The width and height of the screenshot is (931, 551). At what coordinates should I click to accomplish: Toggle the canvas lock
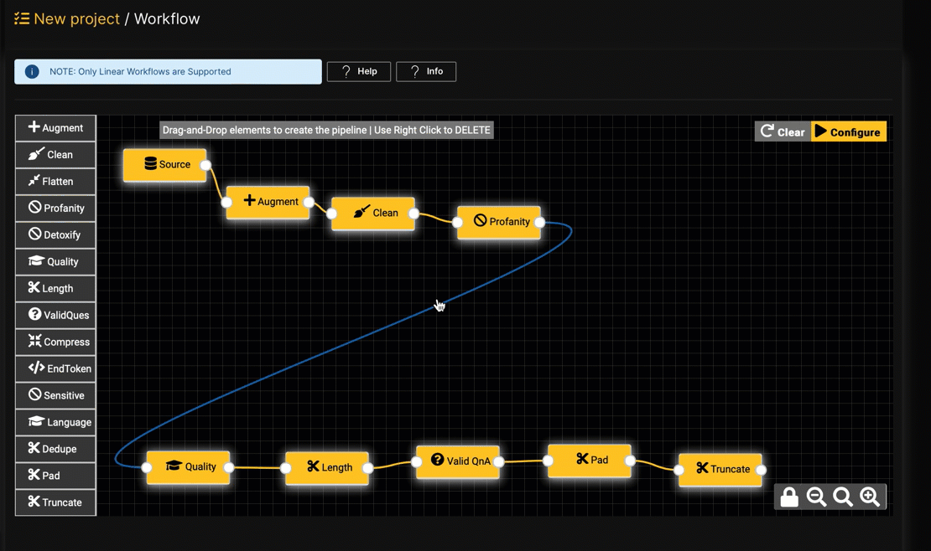[x=789, y=497]
